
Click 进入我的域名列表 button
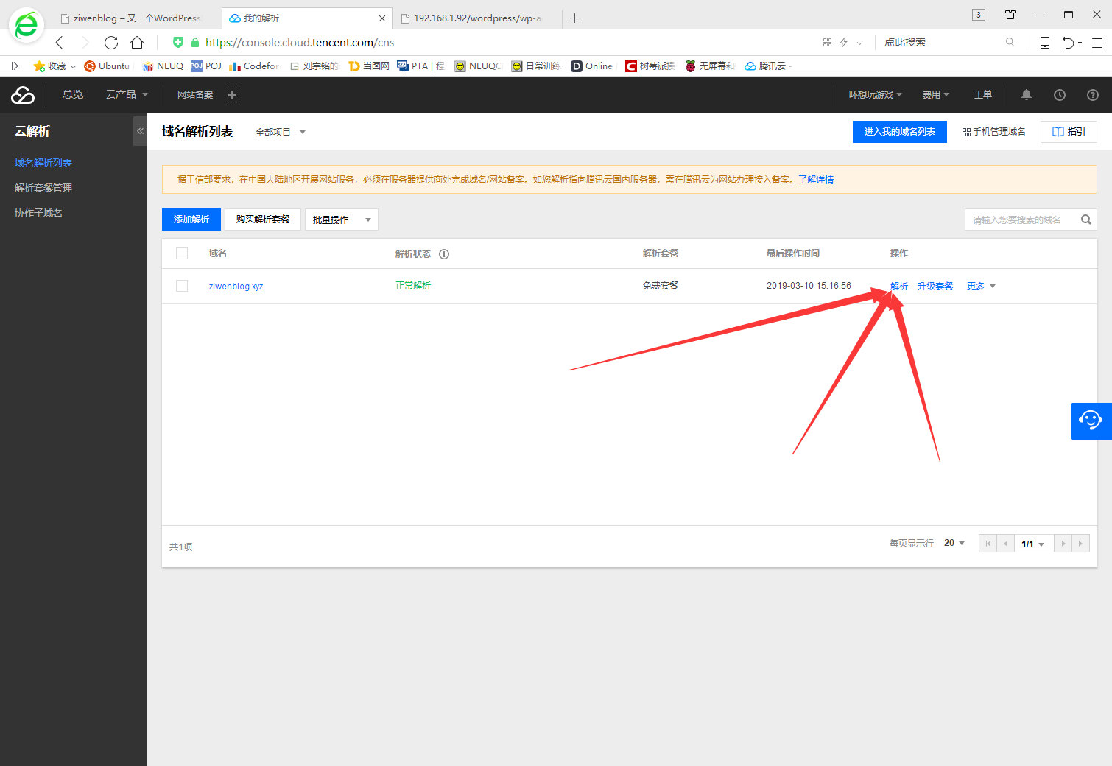900,132
